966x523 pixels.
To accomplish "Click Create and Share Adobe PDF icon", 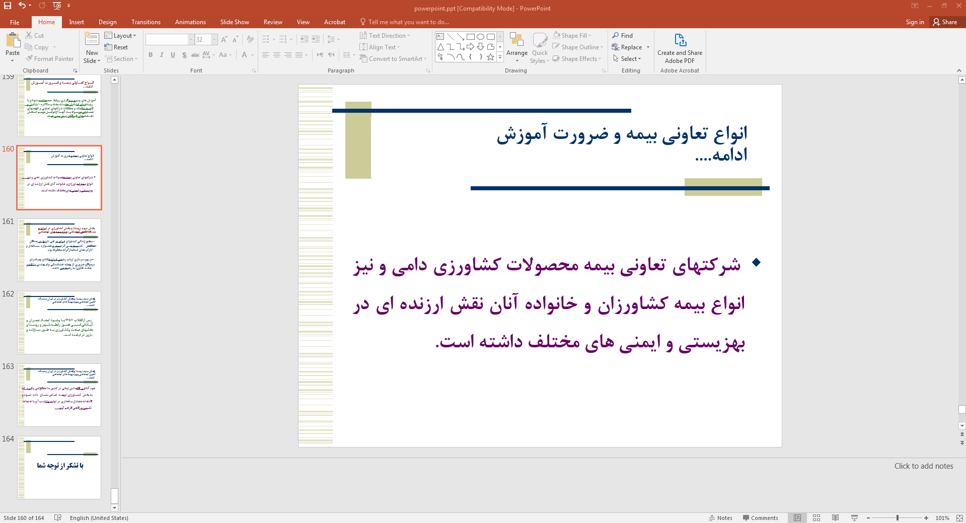I will point(680,40).
